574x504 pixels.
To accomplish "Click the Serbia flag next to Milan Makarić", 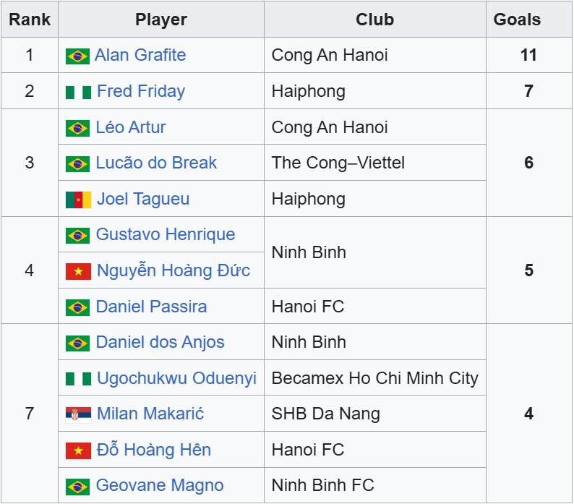I will click(x=78, y=414).
